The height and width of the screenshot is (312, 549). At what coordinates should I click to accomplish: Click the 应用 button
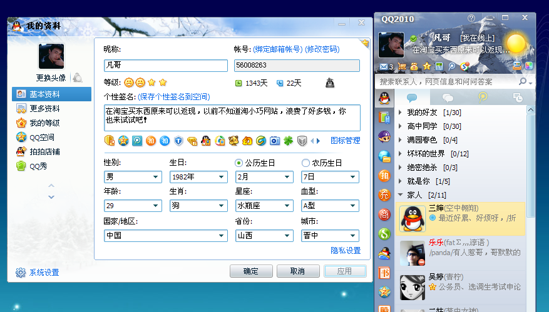click(x=345, y=271)
